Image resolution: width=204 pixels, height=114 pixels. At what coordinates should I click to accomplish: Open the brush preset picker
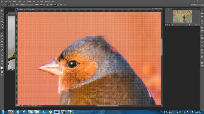[9, 5]
